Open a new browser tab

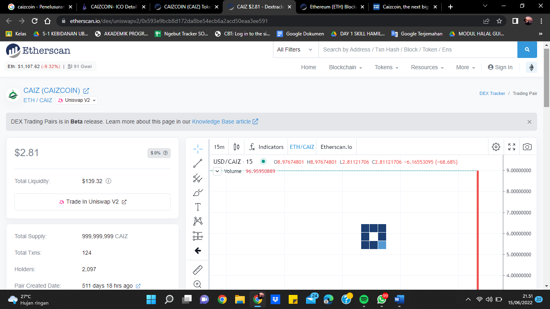pos(450,7)
